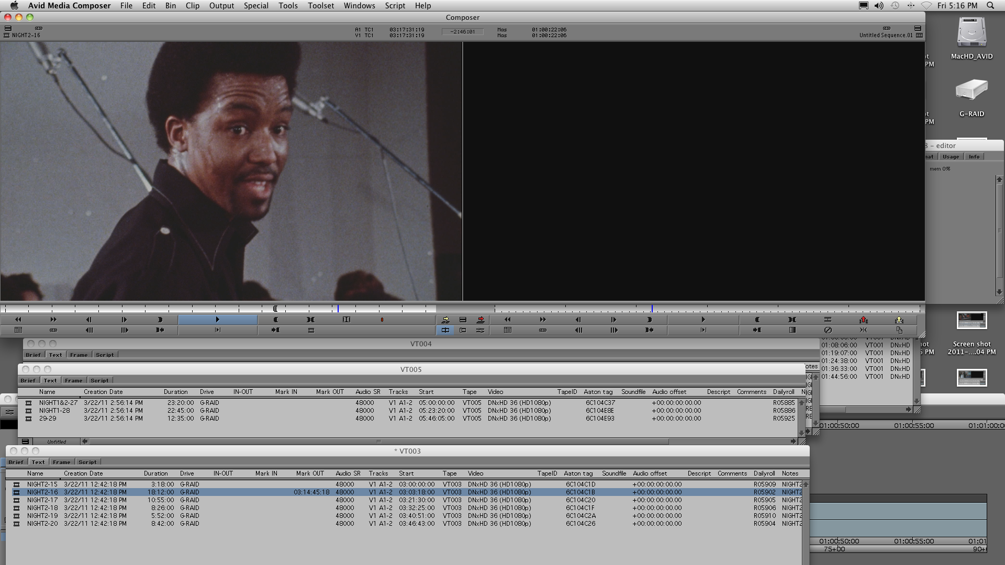The height and width of the screenshot is (565, 1005).
Task: Open the NIGHT2-16 source clip name menu
Action: tap(26, 36)
